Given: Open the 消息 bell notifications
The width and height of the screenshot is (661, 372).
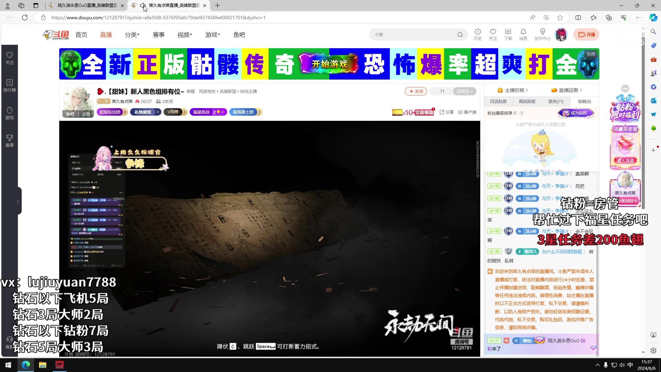Looking at the screenshot, I should (523, 34).
